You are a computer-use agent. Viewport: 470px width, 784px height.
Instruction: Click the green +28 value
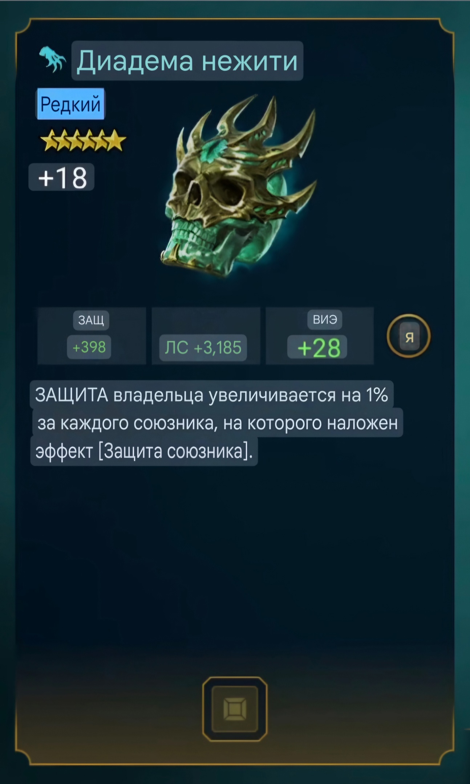tap(318, 347)
